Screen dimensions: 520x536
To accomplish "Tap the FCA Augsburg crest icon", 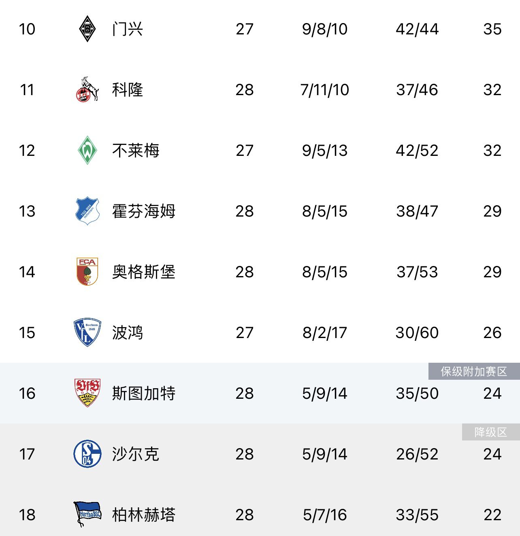I will click(87, 272).
